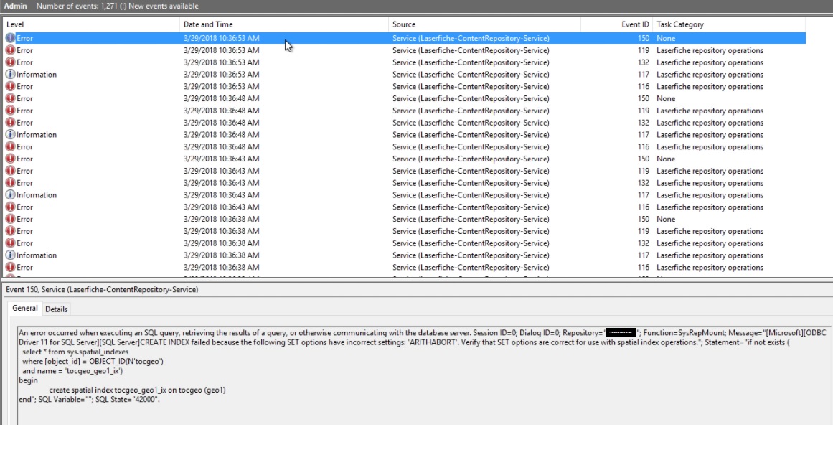The height and width of the screenshot is (465, 833).
Task: Click the None task category at 10:36:38
Action: pos(666,219)
